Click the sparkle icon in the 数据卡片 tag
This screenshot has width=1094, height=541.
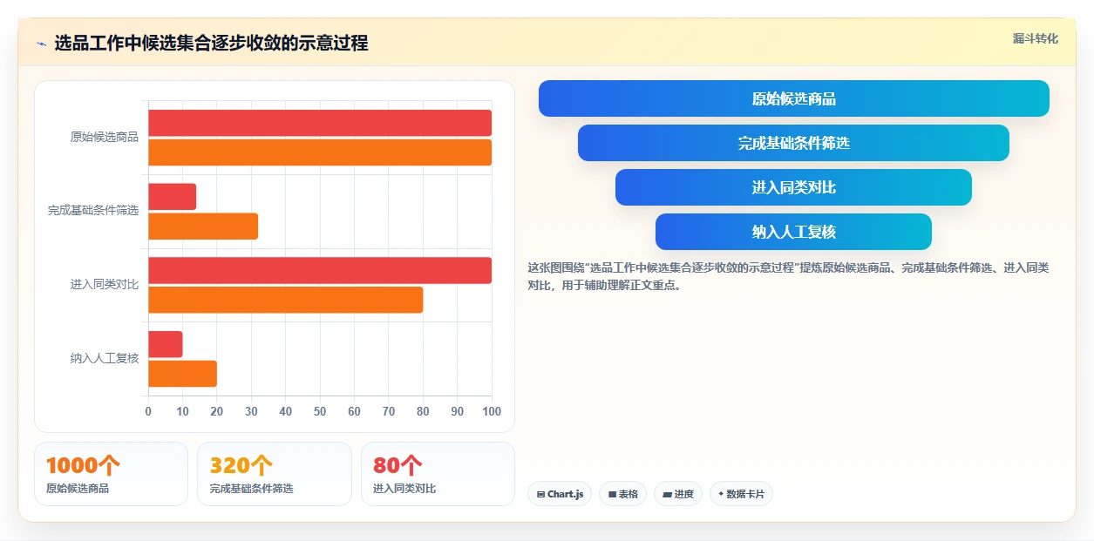coord(721,494)
